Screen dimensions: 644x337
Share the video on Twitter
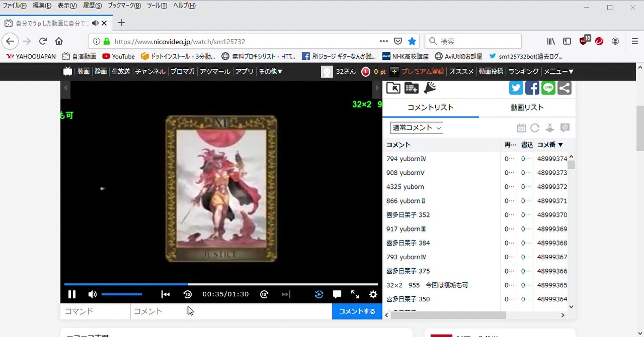(x=516, y=88)
